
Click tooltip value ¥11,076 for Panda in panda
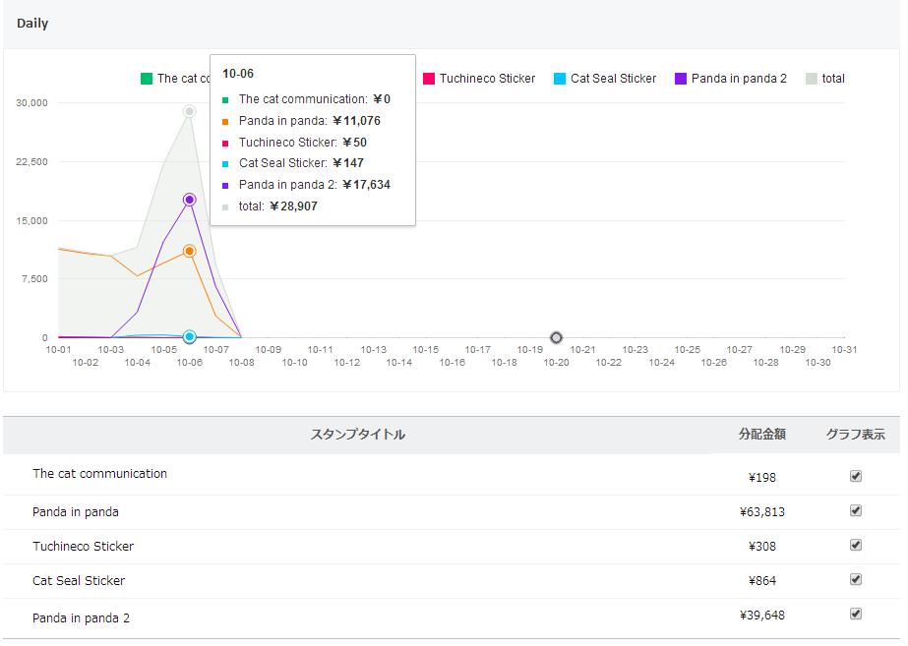(357, 121)
